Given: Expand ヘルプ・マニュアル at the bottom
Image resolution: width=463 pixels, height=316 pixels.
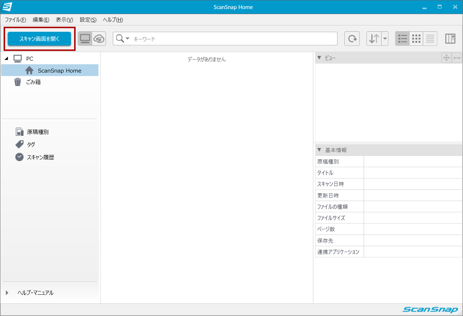Looking at the screenshot, I should [8, 293].
